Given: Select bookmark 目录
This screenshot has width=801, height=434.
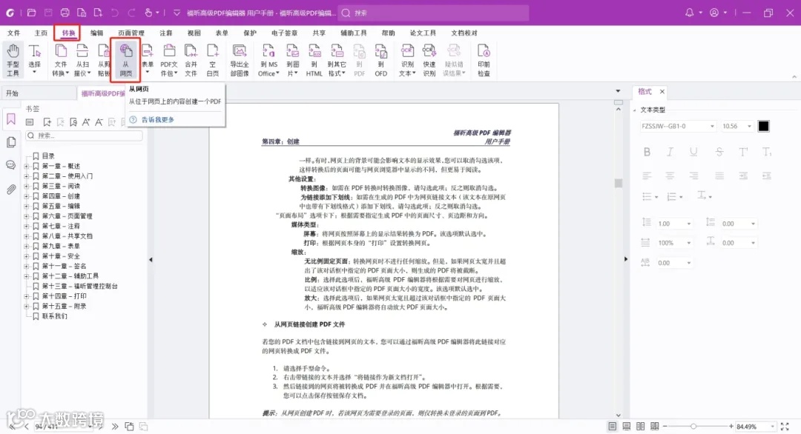Looking at the screenshot, I should click(x=48, y=156).
